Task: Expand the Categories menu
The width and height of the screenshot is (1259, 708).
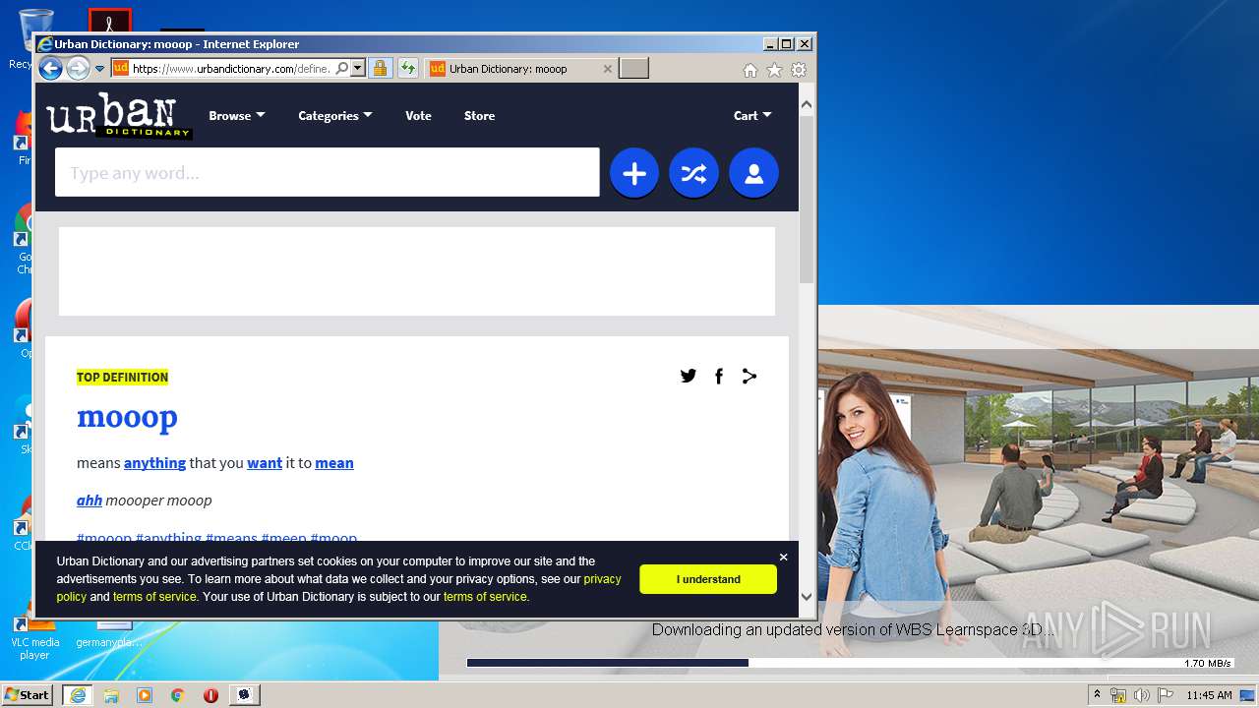Action: click(335, 115)
